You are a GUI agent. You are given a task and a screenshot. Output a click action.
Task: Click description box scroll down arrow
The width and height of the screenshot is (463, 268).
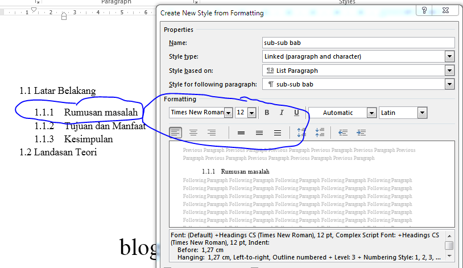[x=449, y=256]
